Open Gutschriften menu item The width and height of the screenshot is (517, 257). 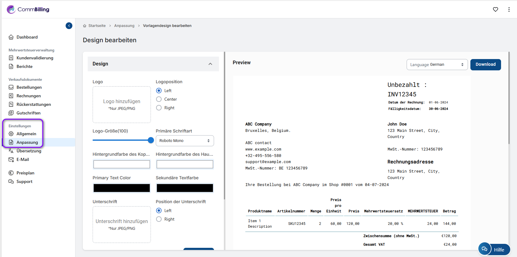click(x=29, y=113)
